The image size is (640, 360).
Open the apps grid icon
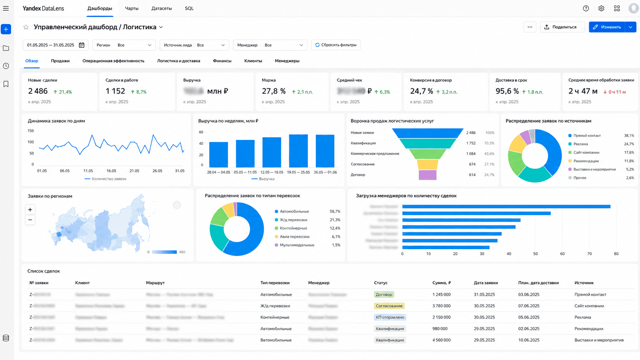pos(617,8)
